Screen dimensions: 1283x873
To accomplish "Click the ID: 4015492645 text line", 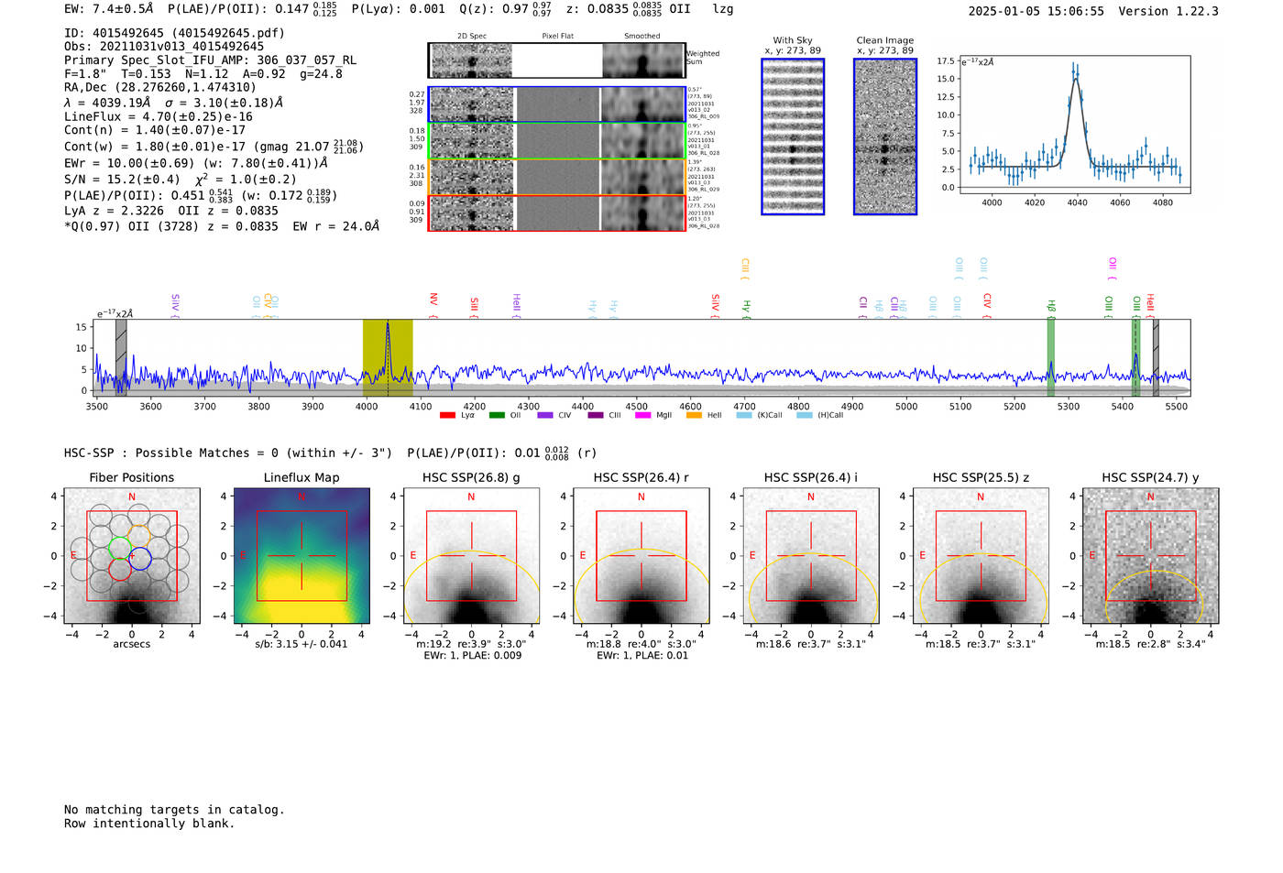I will pyautogui.click(x=174, y=33).
